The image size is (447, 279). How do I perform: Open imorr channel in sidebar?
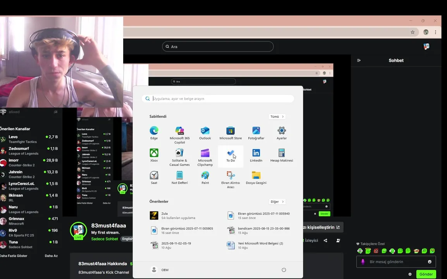pyautogui.click(x=29, y=162)
